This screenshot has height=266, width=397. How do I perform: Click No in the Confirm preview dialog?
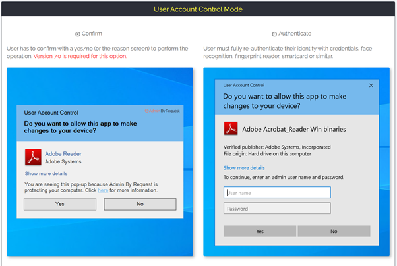(140, 204)
